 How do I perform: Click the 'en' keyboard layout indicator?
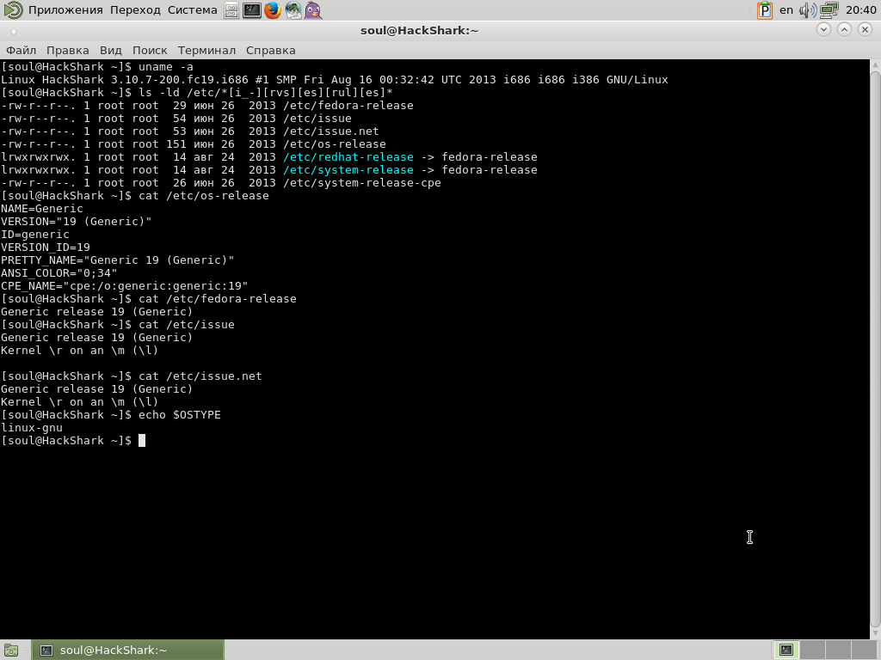pos(786,10)
